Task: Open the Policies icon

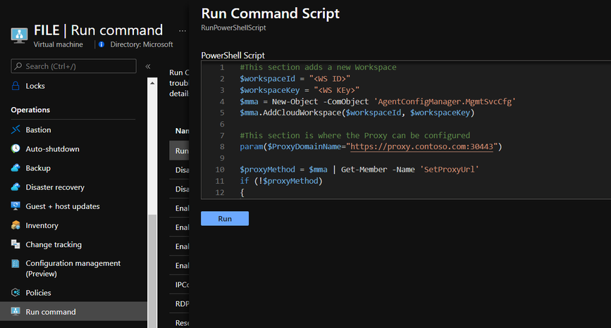Action: pos(16,293)
